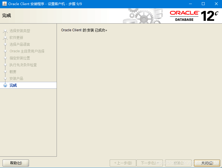Click the disabled 安装 install button
This screenshot has height=168, width=222.
tap(178, 163)
